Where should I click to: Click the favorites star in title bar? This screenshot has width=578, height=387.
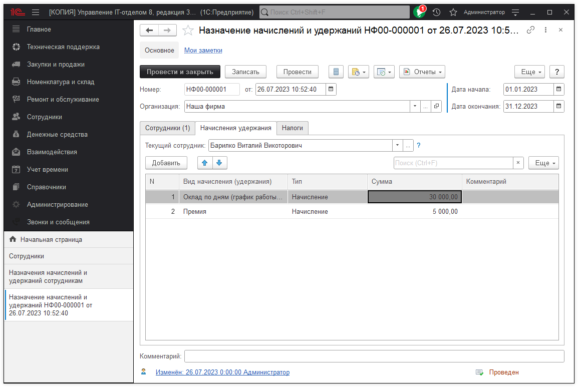point(453,12)
